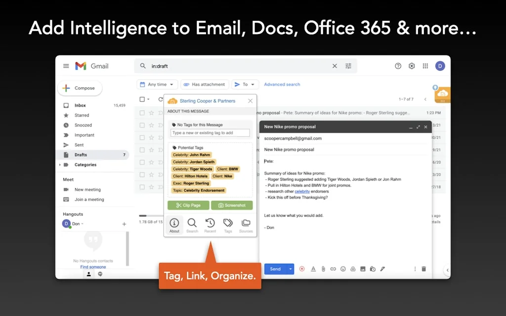Toggle confidential mode lock-clock icon
This screenshot has height=316, width=506.
pyautogui.click(x=373, y=269)
